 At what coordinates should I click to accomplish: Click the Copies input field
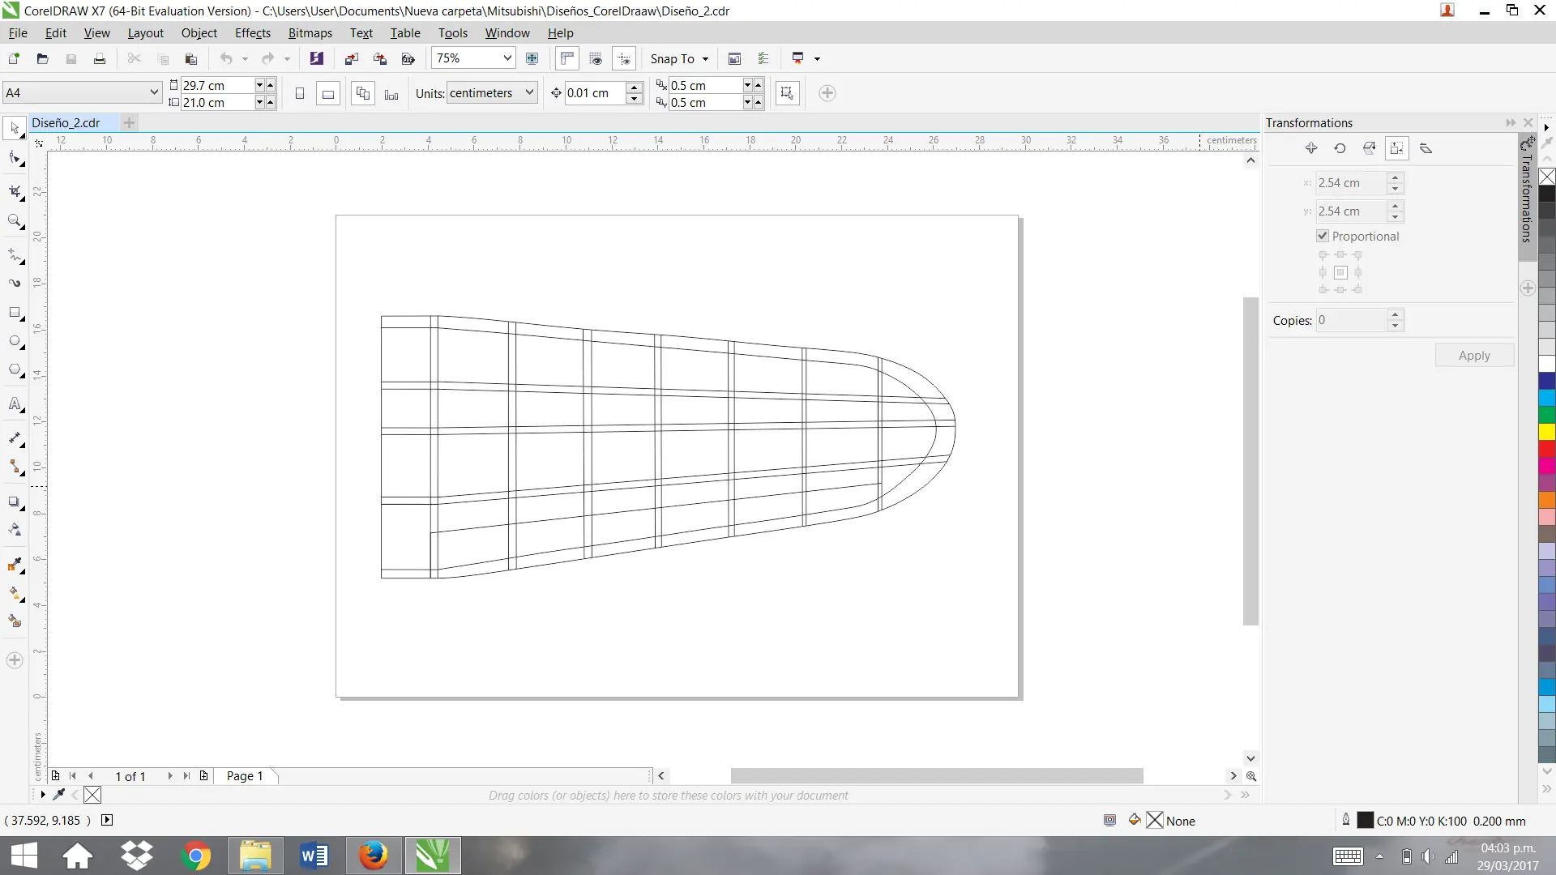pyautogui.click(x=1352, y=320)
